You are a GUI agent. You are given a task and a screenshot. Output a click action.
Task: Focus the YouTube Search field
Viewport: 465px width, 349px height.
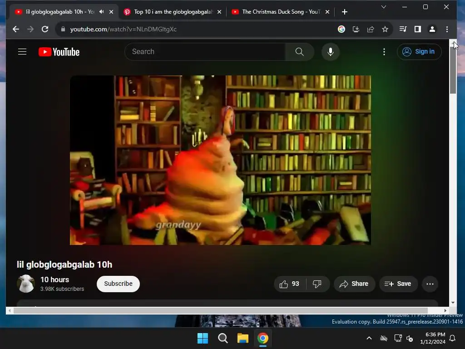[205, 52]
